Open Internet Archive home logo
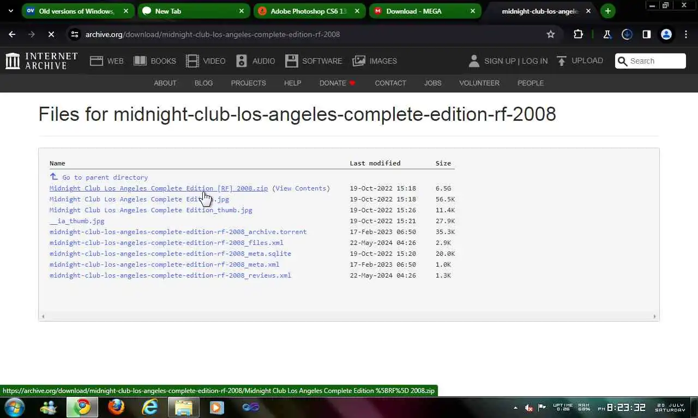The height and width of the screenshot is (418, 698). (41, 61)
